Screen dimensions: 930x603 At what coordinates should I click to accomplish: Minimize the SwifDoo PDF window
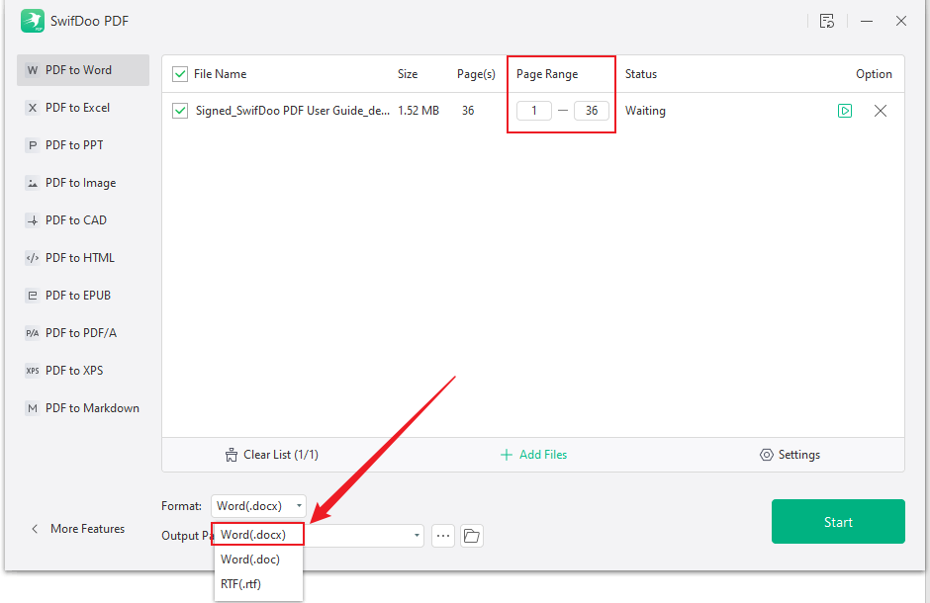pos(867,22)
